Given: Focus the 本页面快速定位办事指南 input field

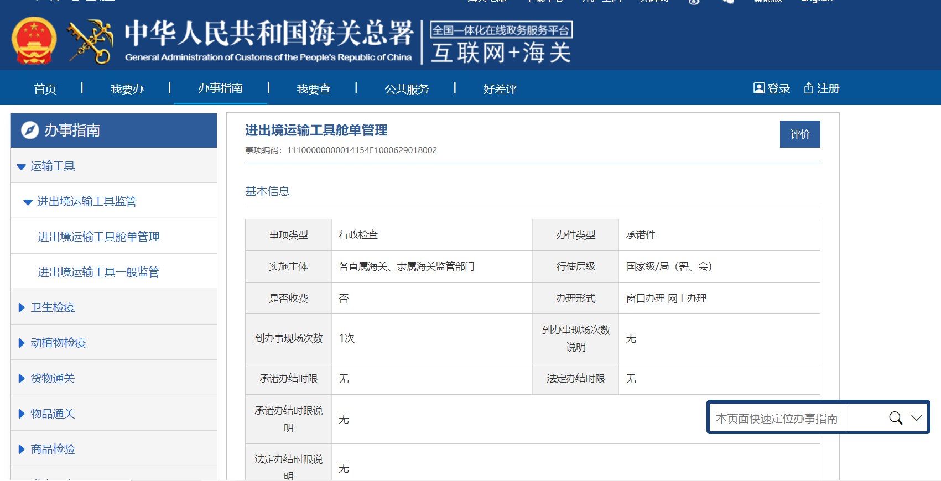Looking at the screenshot, I should pos(778,419).
